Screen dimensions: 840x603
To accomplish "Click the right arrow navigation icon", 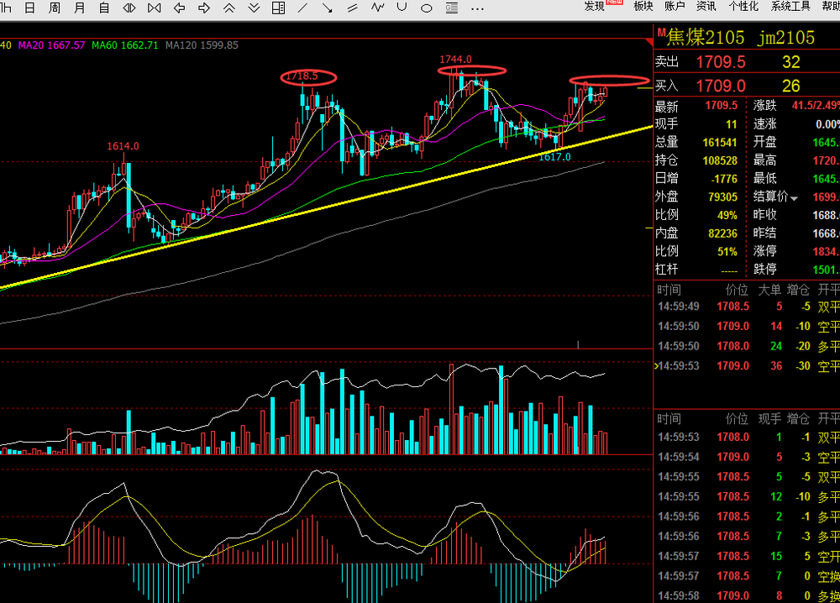I will click(x=204, y=8).
